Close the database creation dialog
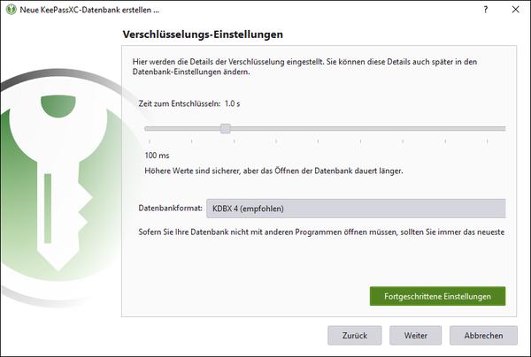This screenshot has width=531, height=357. point(515,10)
